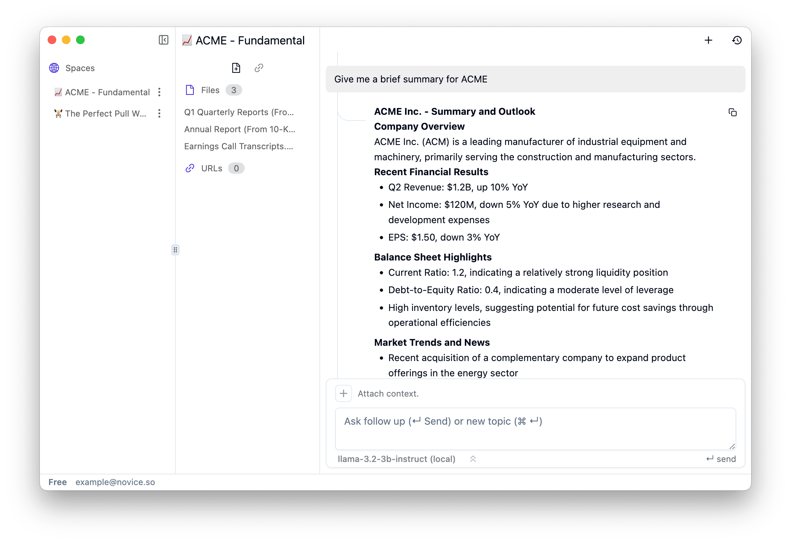Open the ACME - Fundamental space in the sidebar
This screenshot has height=543, width=791.
[102, 92]
